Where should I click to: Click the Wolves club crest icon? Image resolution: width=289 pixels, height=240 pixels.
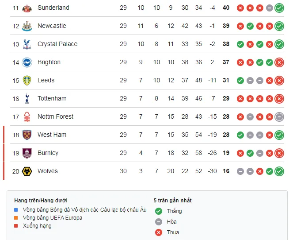click(x=27, y=171)
